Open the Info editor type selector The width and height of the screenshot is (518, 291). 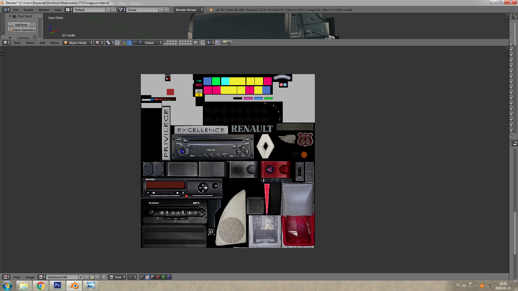pyautogui.click(x=6, y=10)
